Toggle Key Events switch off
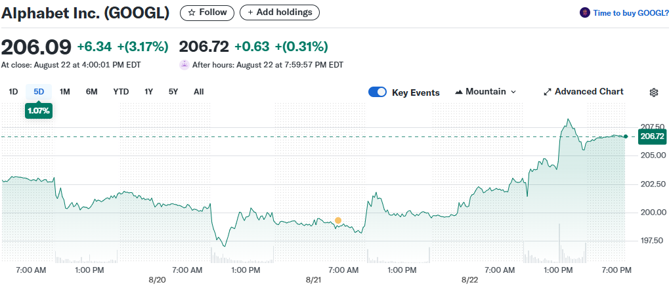The height and width of the screenshot is (288, 671). pyautogui.click(x=378, y=93)
